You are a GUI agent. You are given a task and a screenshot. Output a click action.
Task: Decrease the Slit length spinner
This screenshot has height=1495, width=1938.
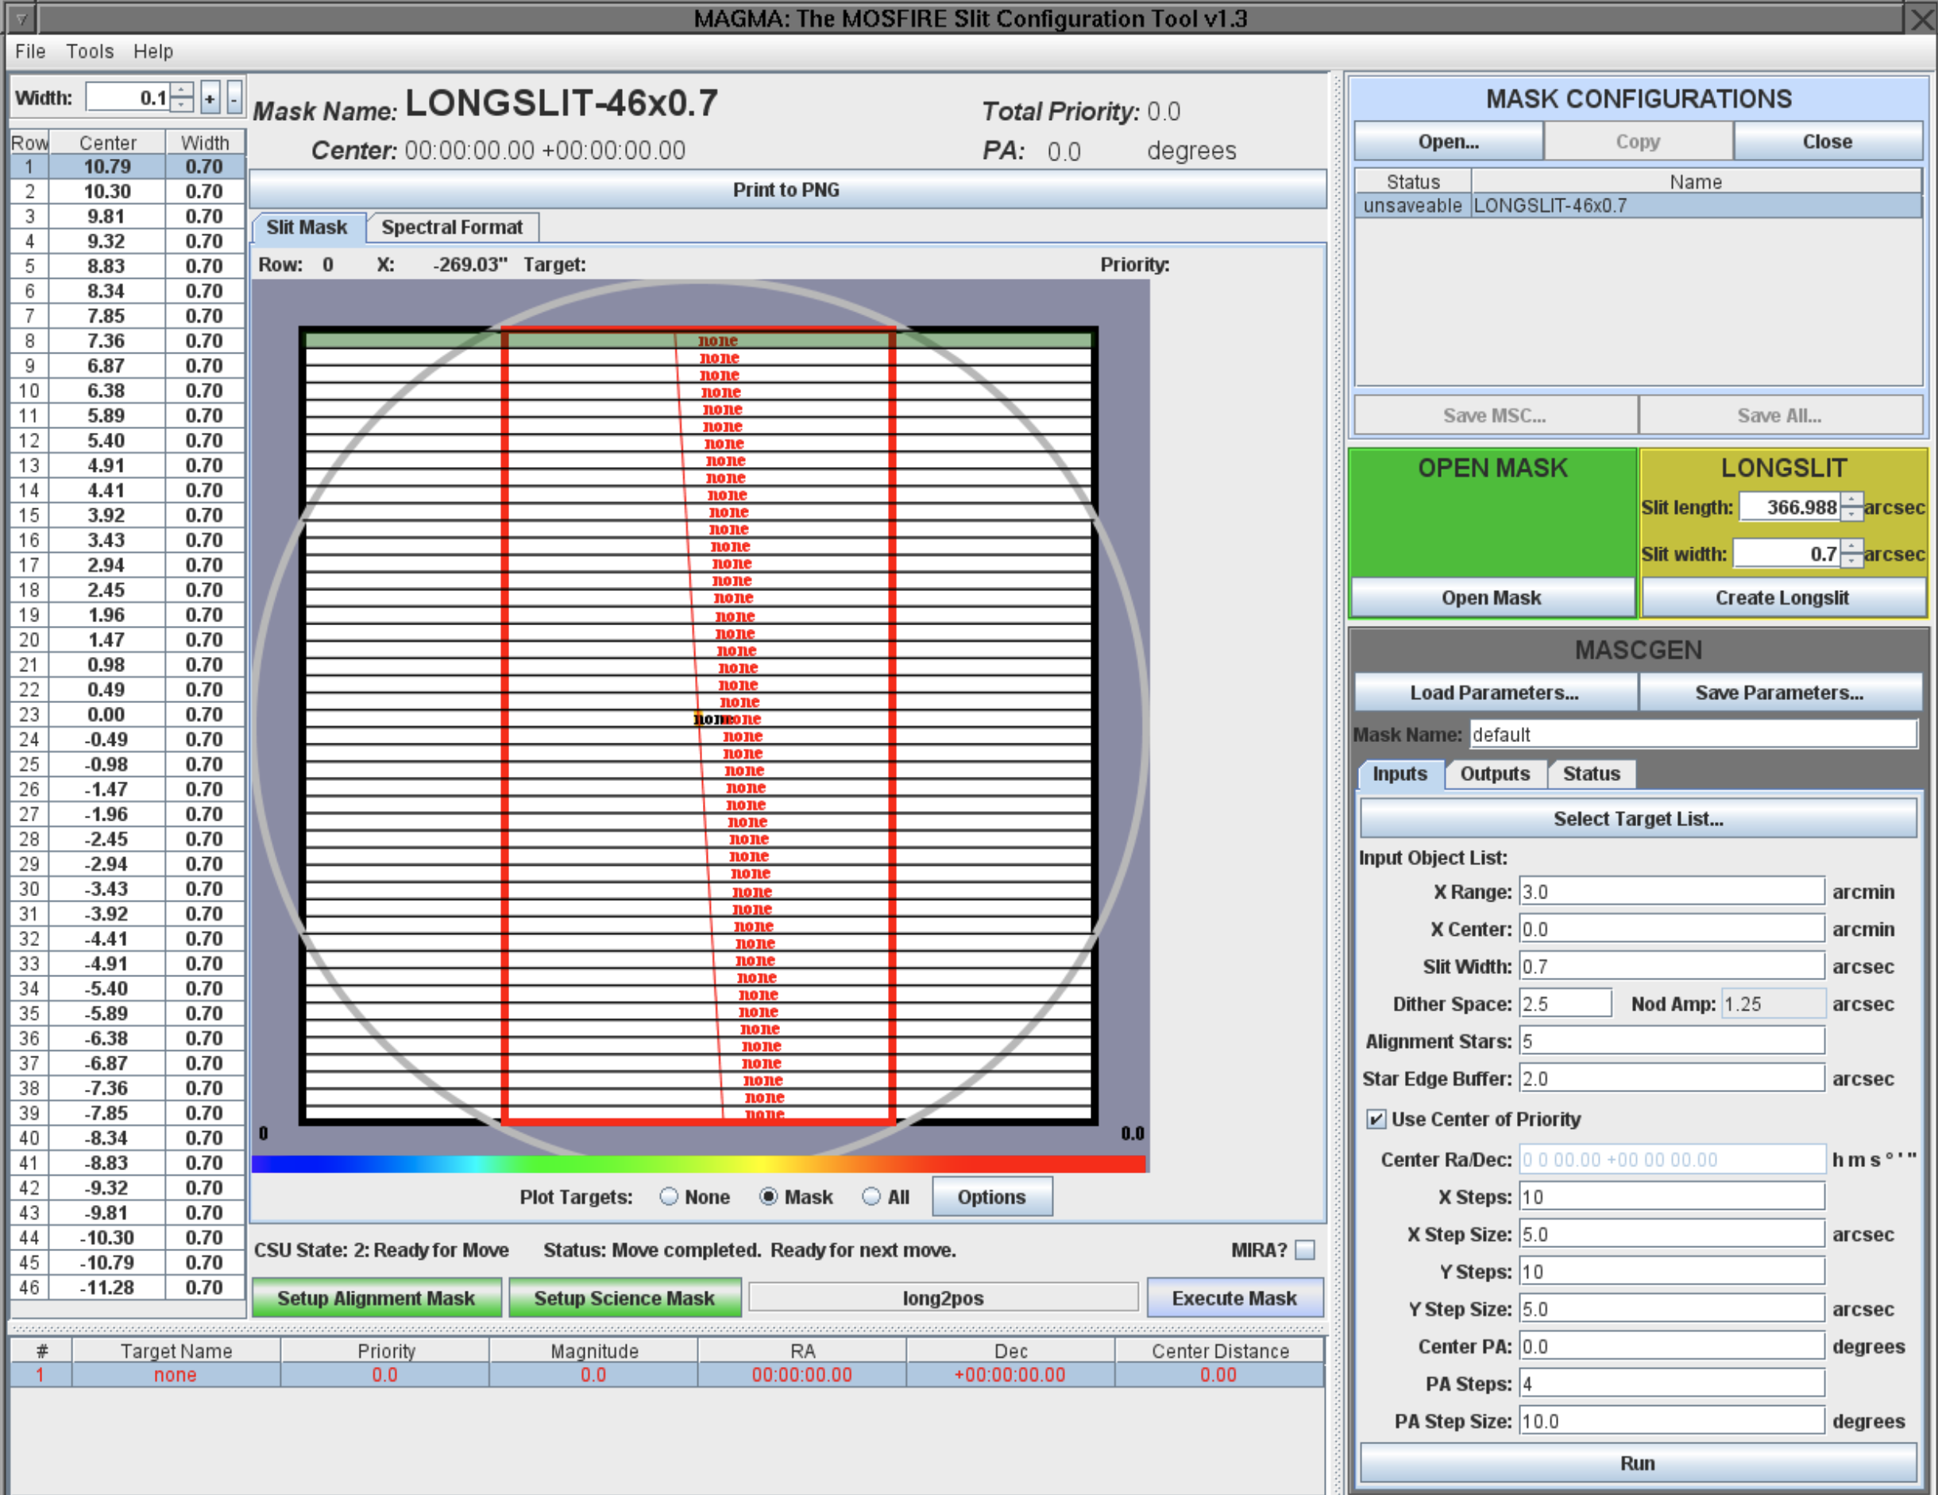click(x=1851, y=515)
